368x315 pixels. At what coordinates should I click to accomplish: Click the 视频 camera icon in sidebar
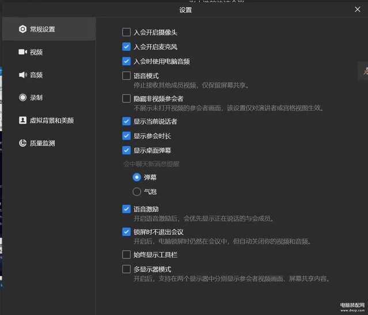coord(23,52)
